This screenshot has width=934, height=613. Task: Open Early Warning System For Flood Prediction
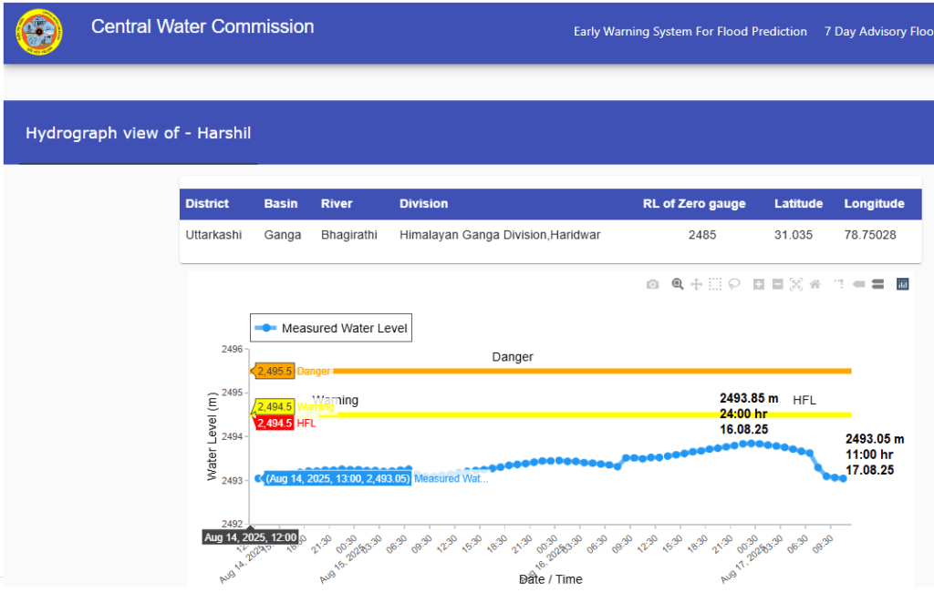690,32
